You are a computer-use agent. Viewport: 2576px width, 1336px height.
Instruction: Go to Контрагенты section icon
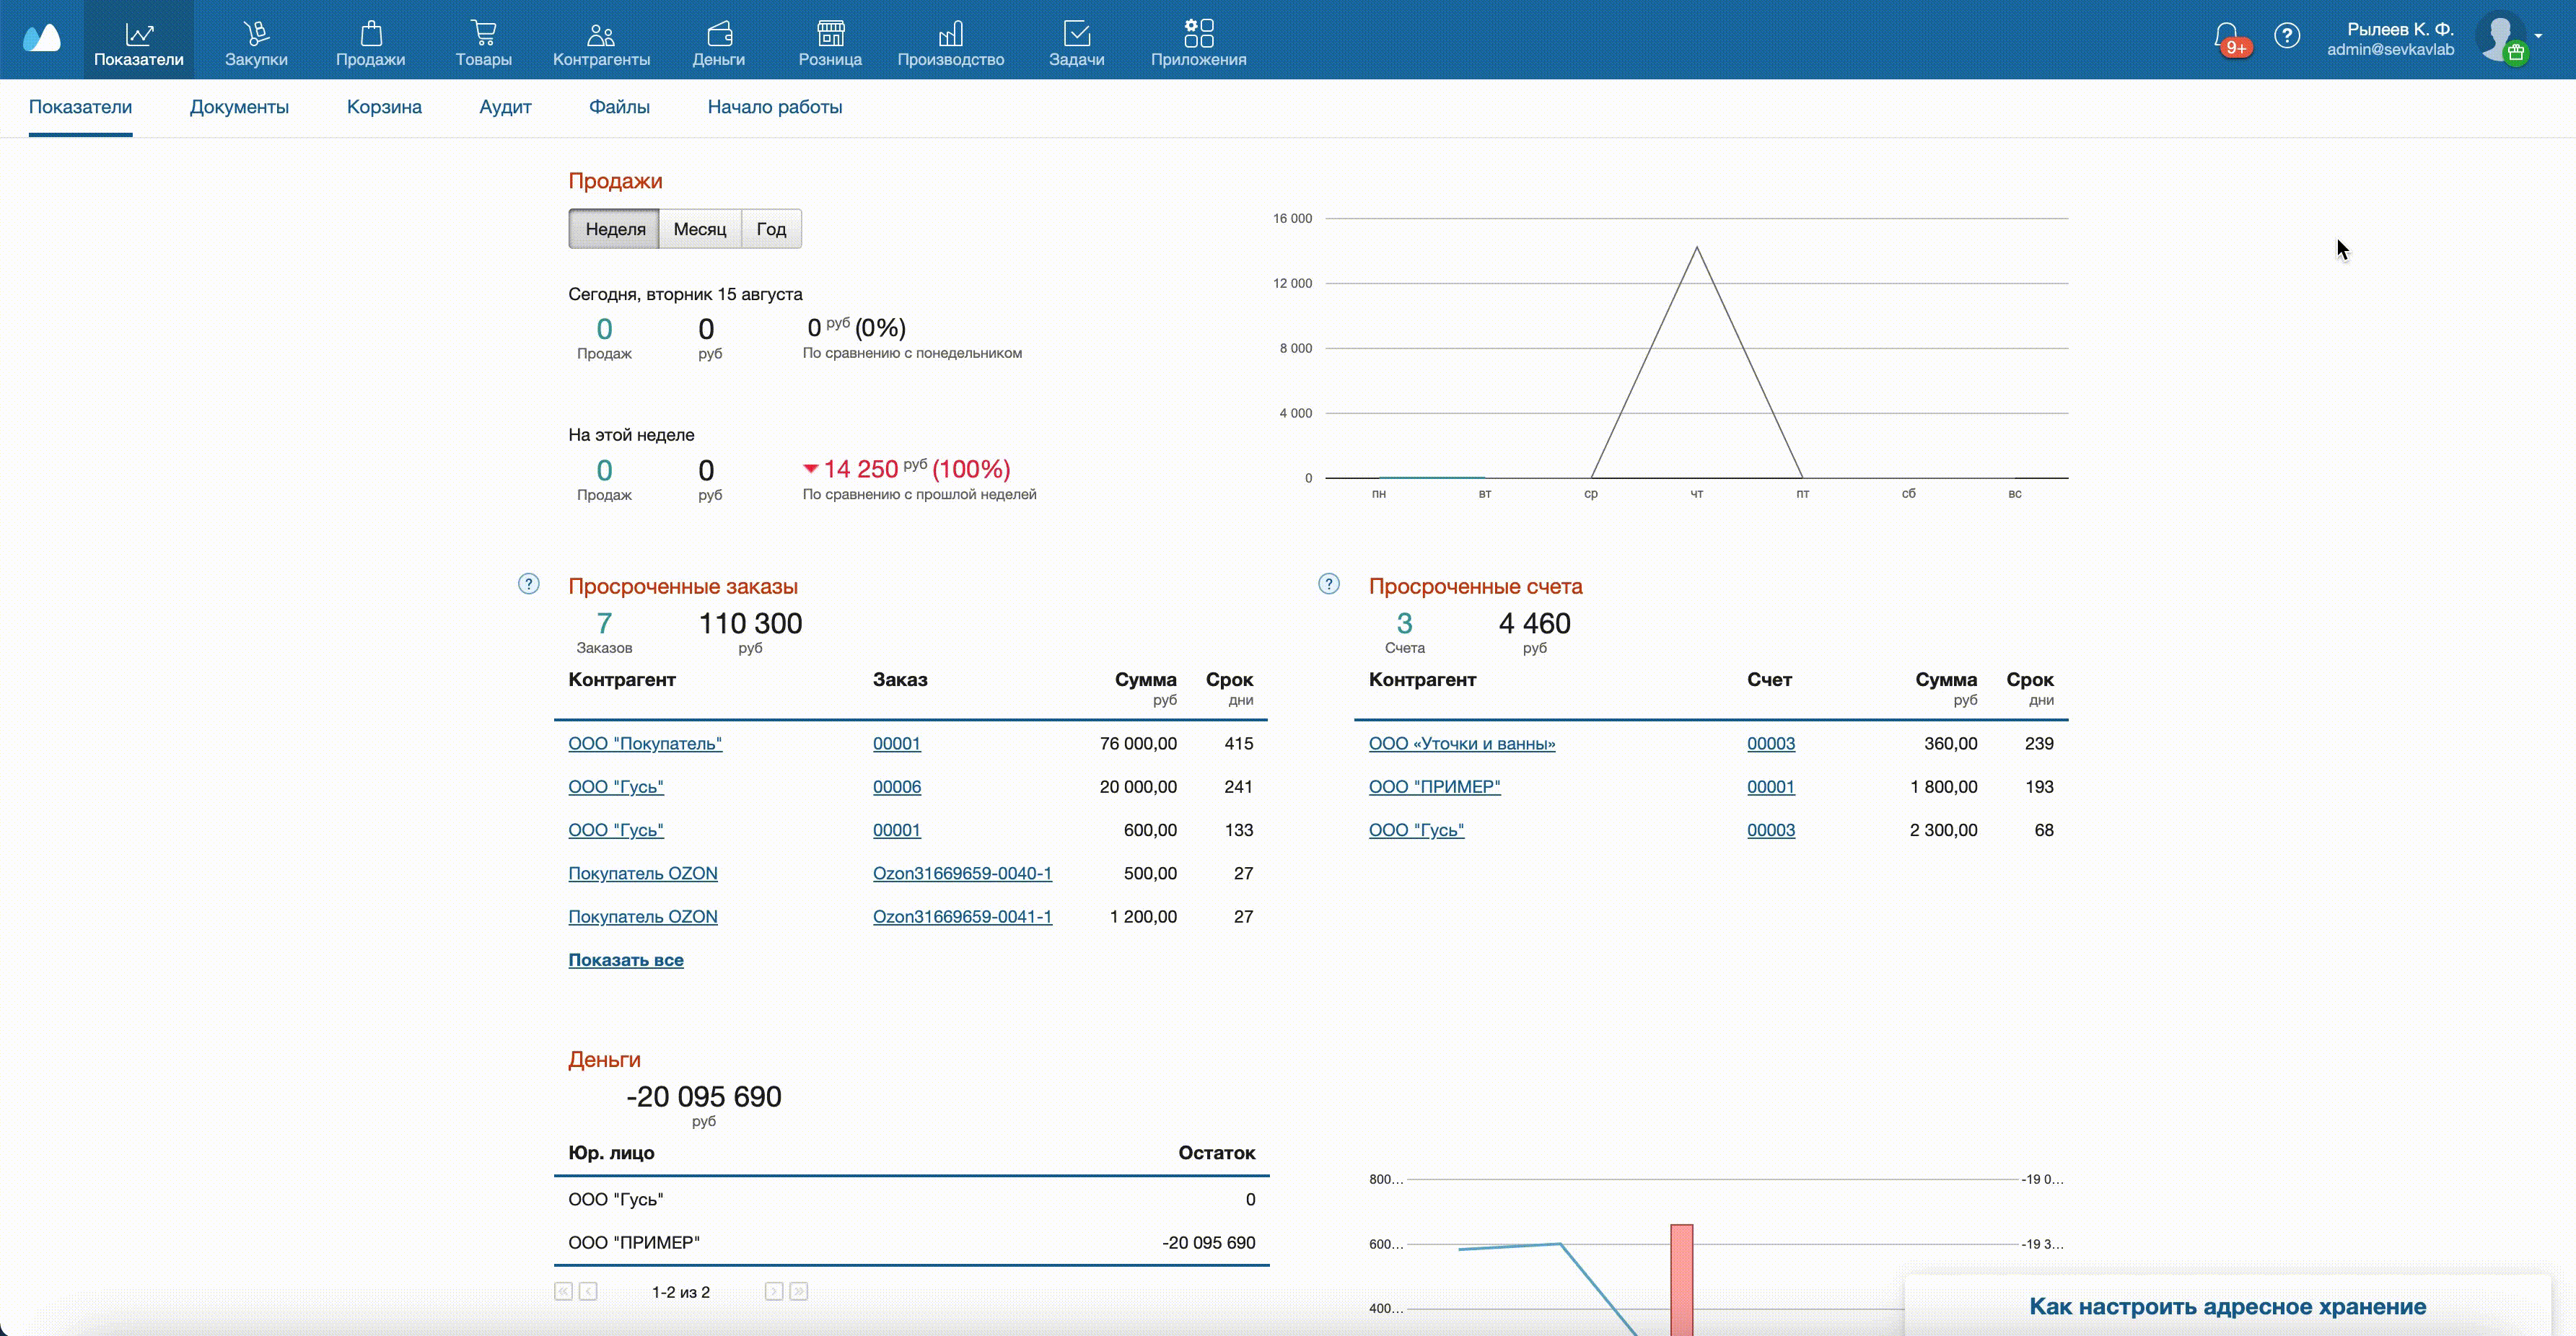[601, 35]
